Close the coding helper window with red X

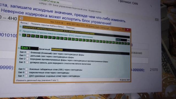point(128,30)
